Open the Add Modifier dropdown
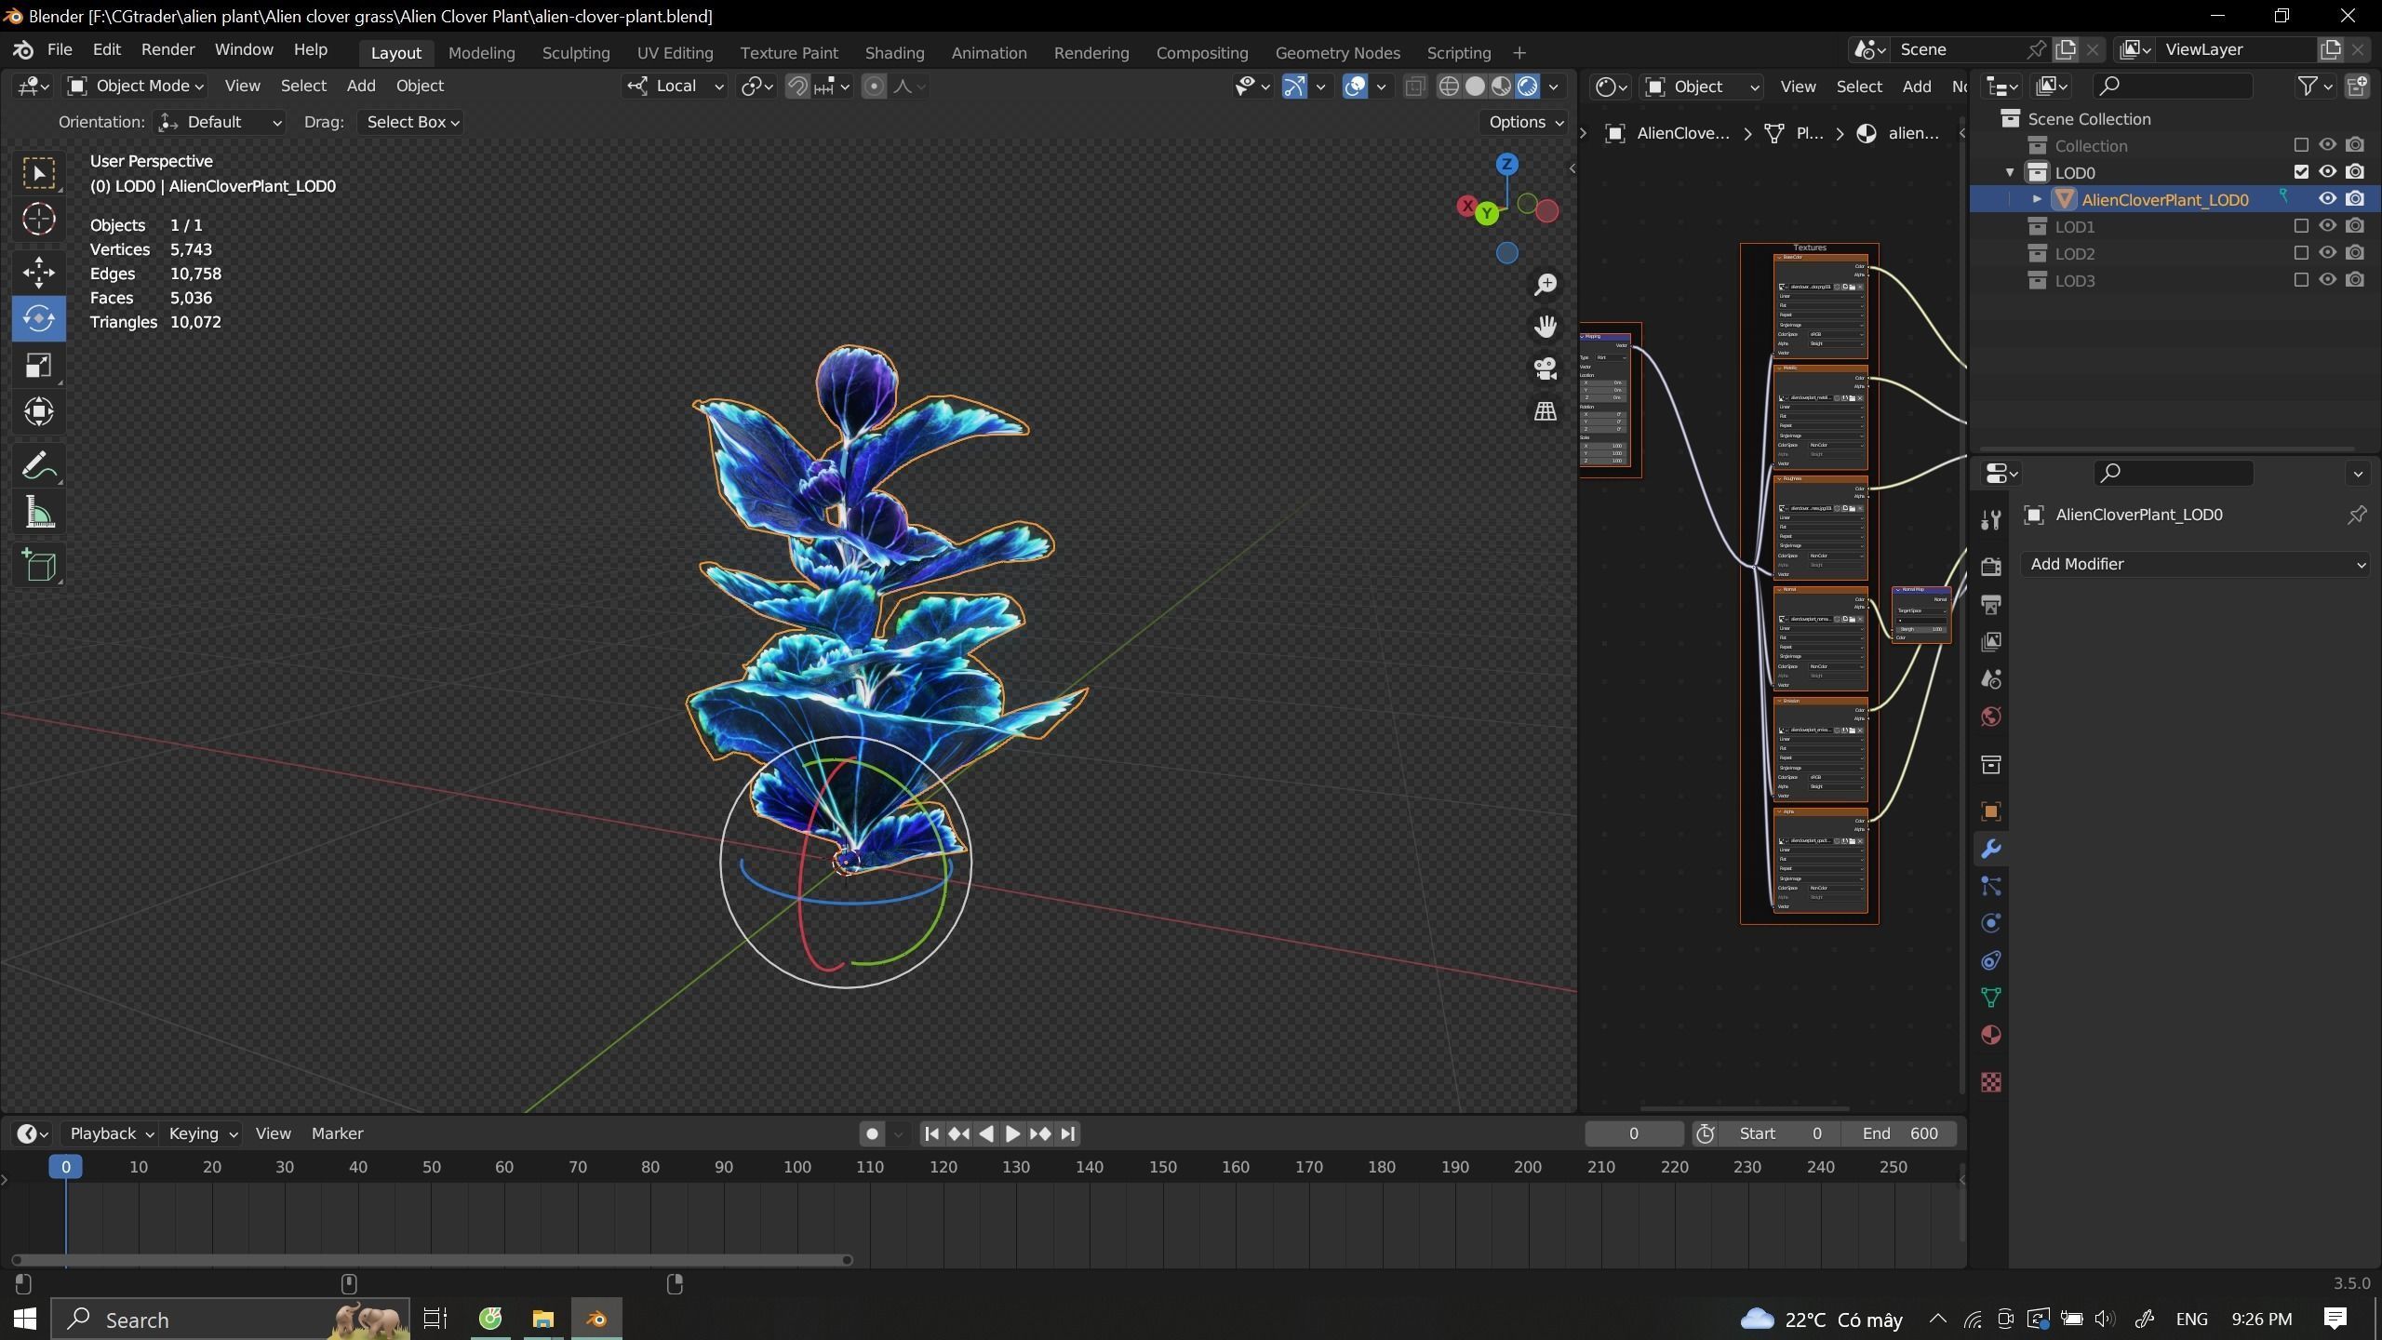 tap(2194, 564)
